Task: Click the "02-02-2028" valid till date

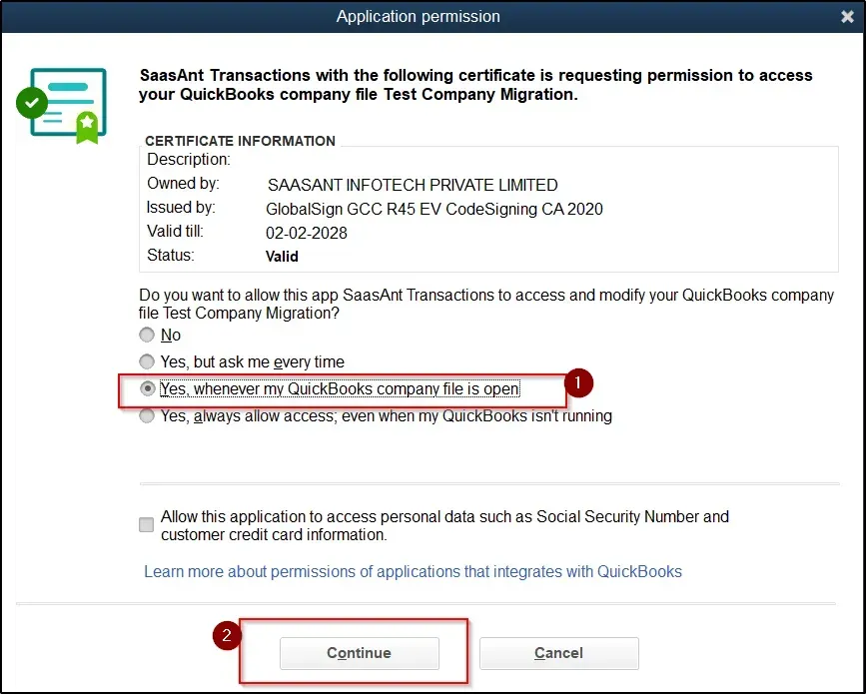Action: pyautogui.click(x=306, y=233)
